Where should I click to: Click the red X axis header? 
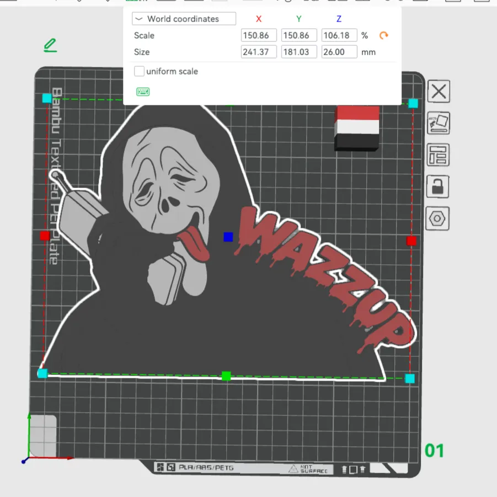coord(259,19)
